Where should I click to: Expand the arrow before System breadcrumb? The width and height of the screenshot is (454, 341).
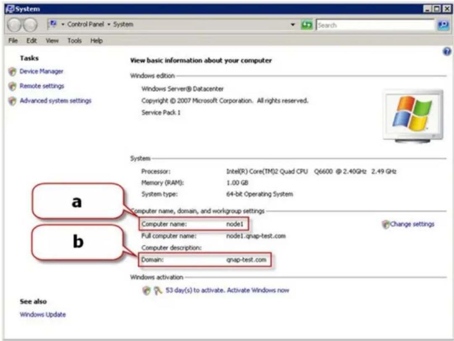click(109, 24)
